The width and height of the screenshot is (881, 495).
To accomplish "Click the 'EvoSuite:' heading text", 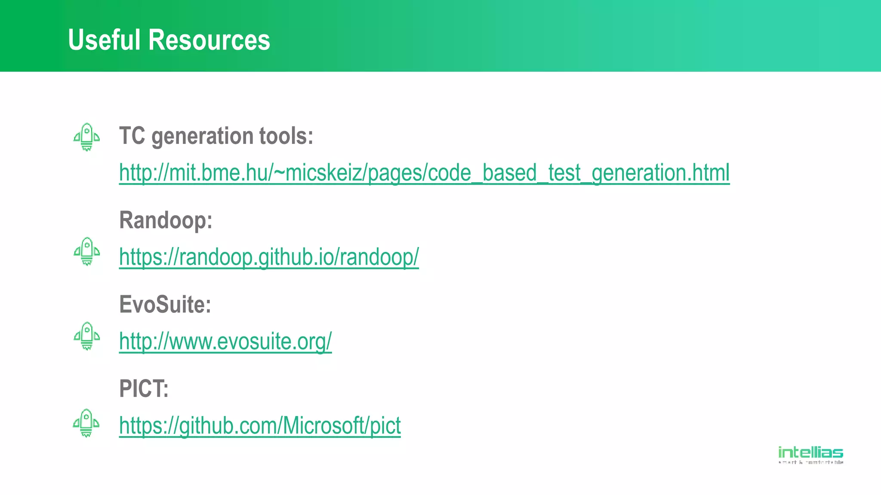I will click(165, 304).
